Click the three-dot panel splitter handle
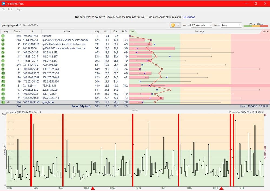The height and width of the screenshot is (191, 270). point(135,110)
